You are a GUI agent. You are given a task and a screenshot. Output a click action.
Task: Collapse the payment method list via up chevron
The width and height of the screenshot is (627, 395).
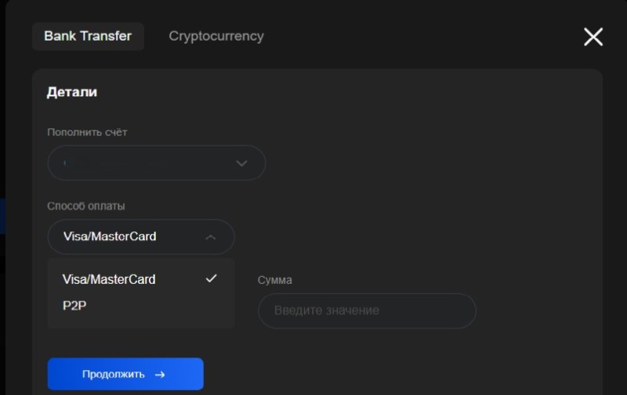210,237
